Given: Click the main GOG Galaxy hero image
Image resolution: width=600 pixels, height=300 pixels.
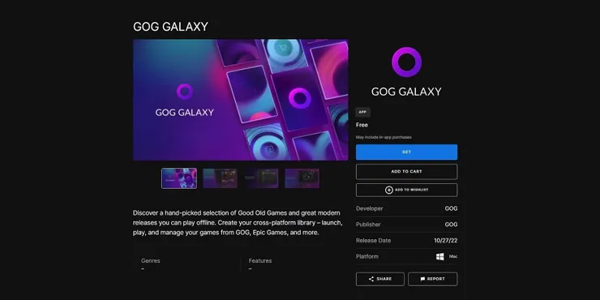Looking at the screenshot, I should [240, 100].
